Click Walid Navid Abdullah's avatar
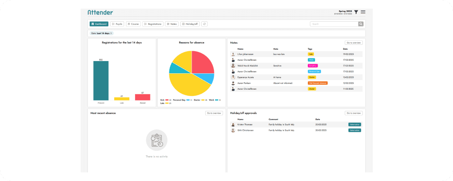 [x=233, y=66]
